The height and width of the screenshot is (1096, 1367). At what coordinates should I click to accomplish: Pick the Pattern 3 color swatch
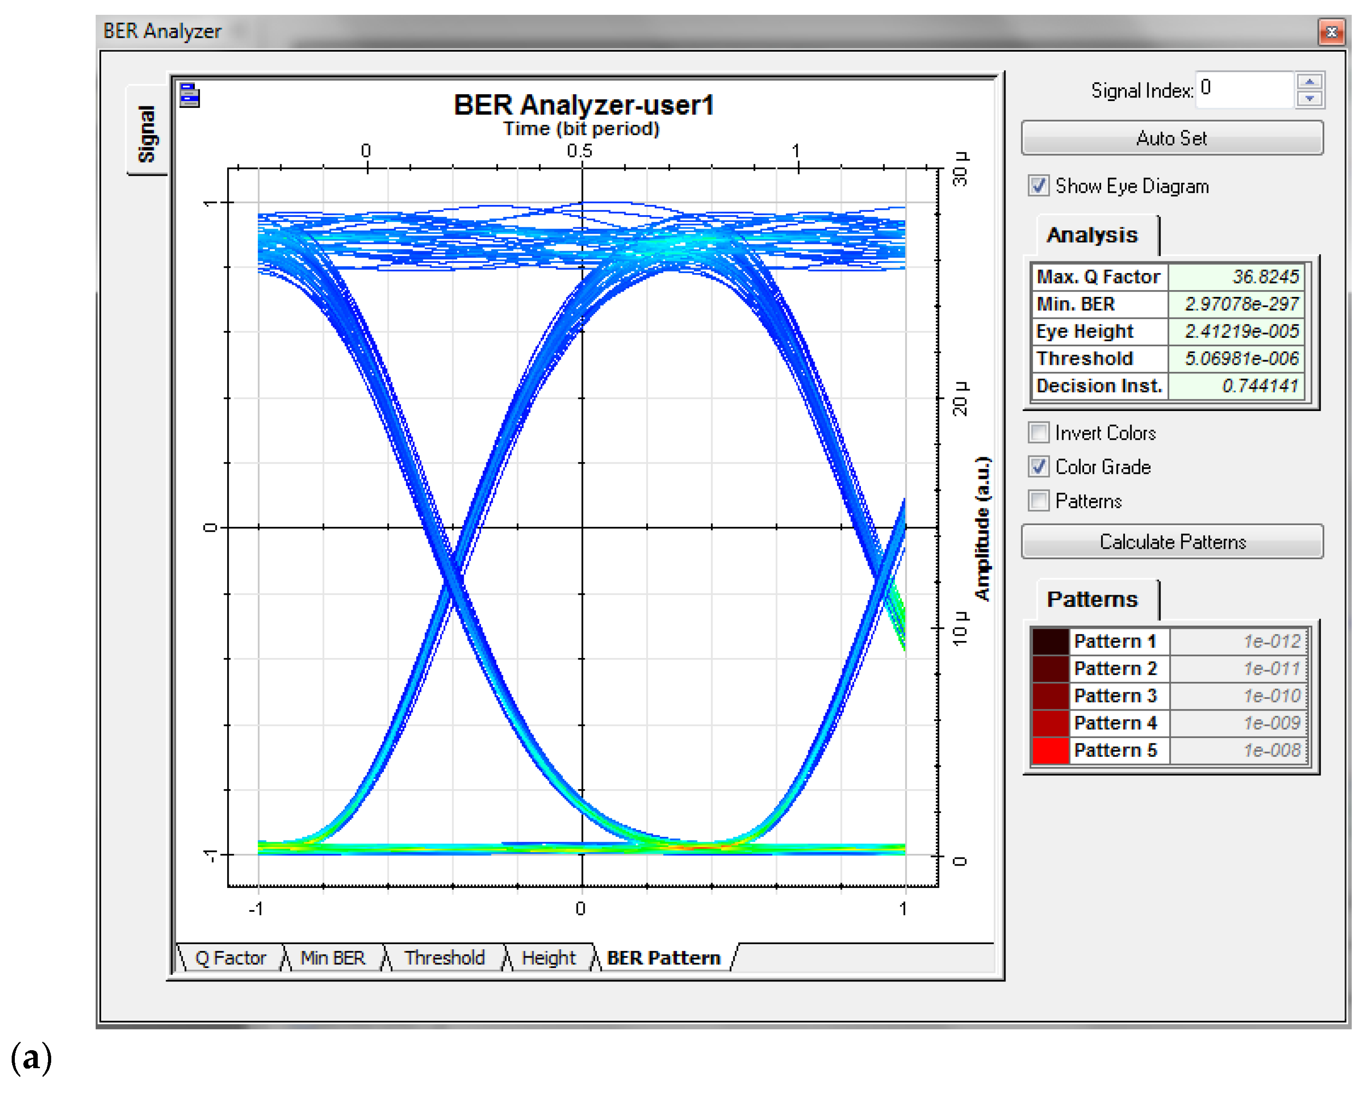coord(1050,696)
